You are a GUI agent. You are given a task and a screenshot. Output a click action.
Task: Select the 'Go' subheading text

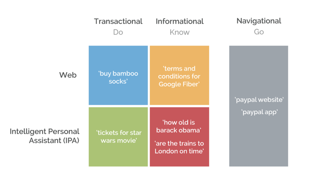259,32
